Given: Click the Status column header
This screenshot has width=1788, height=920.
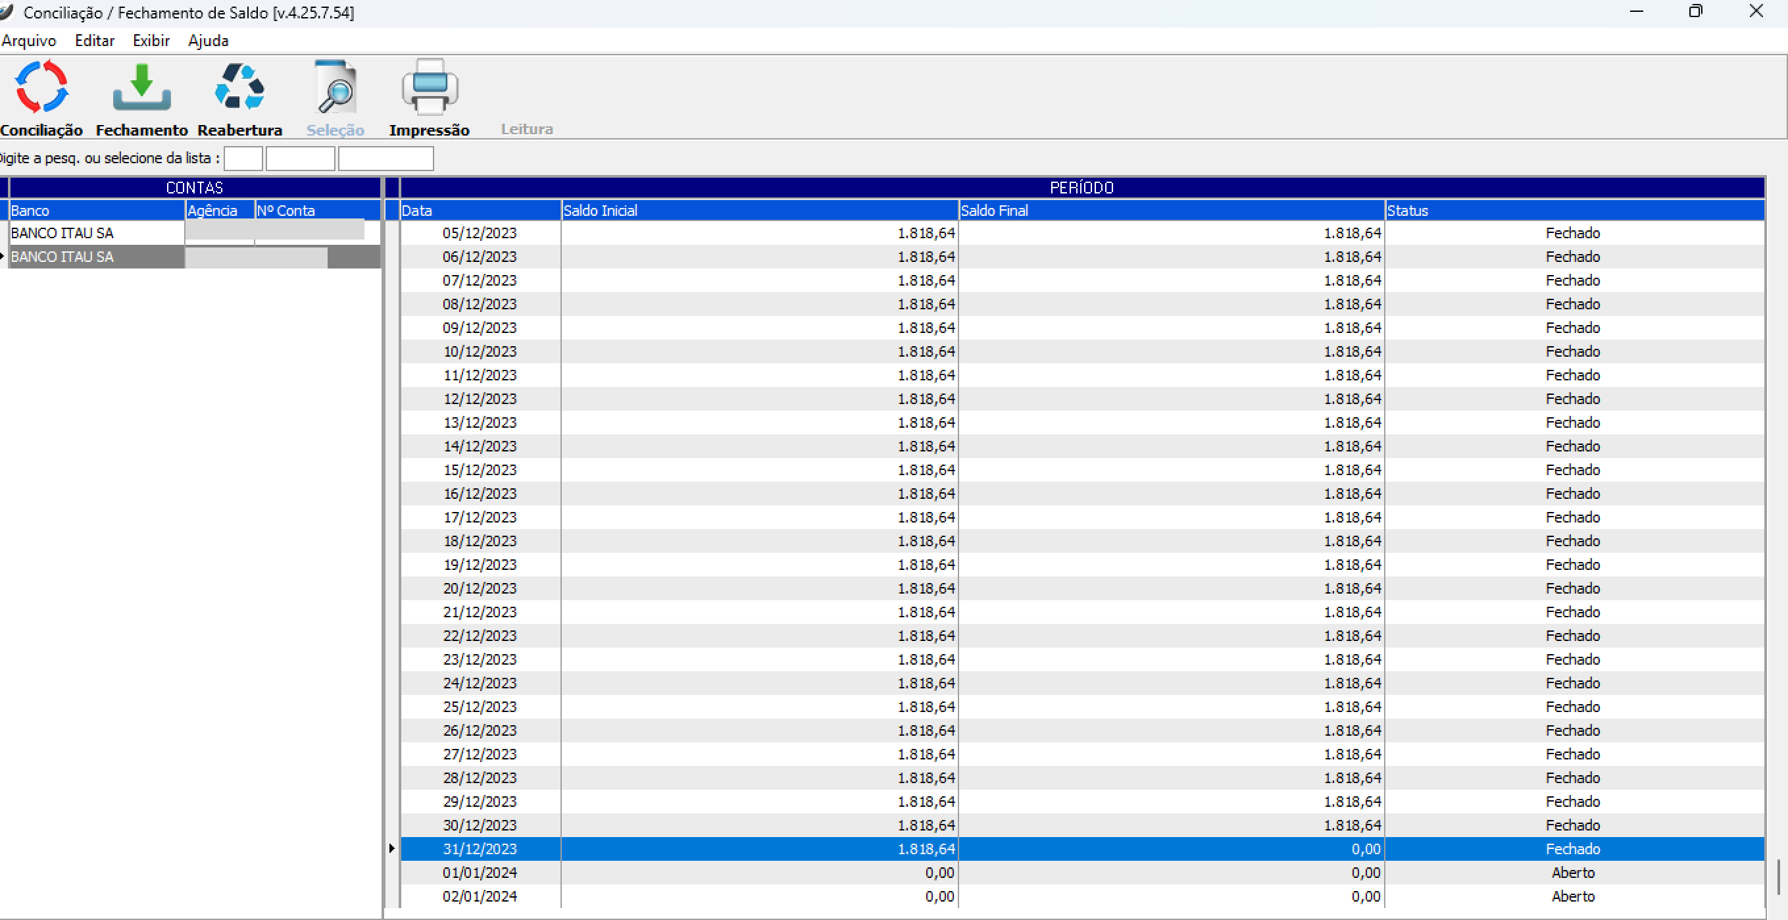Looking at the screenshot, I should 1573,211.
